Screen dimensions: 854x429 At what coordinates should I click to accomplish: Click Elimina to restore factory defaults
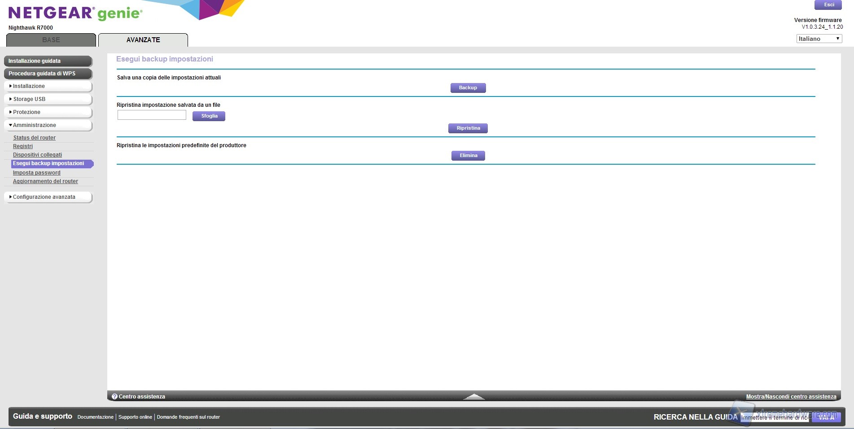pyautogui.click(x=468, y=156)
